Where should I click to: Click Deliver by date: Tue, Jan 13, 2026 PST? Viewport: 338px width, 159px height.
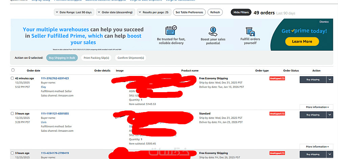click(x=222, y=87)
